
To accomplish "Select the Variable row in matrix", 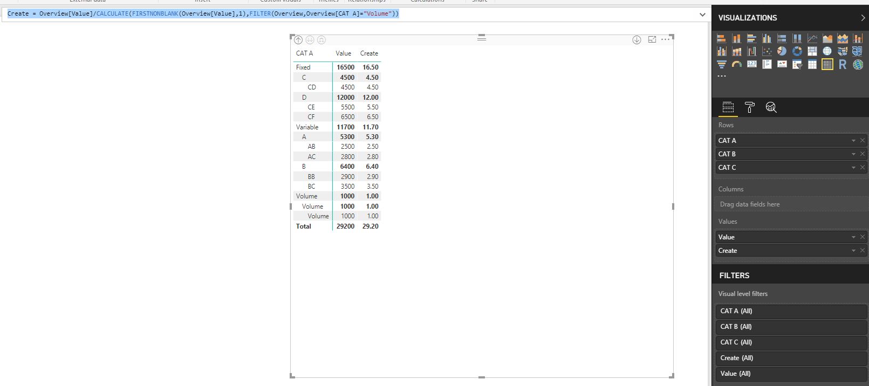I will pyautogui.click(x=337, y=127).
